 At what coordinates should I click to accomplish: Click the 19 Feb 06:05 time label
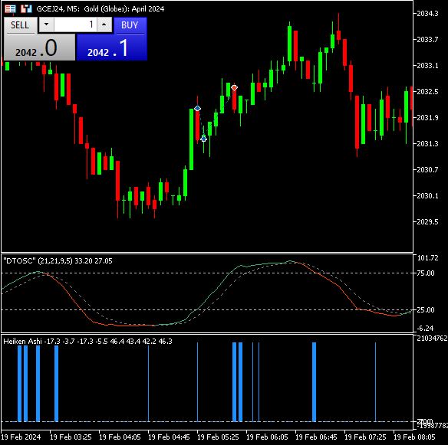pos(268,437)
